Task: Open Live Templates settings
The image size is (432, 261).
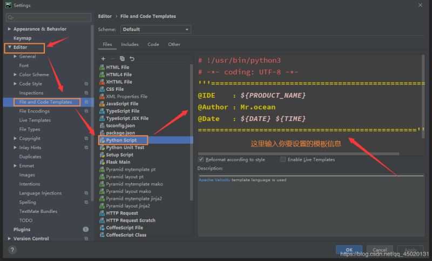Action: pyautogui.click(x=35, y=120)
